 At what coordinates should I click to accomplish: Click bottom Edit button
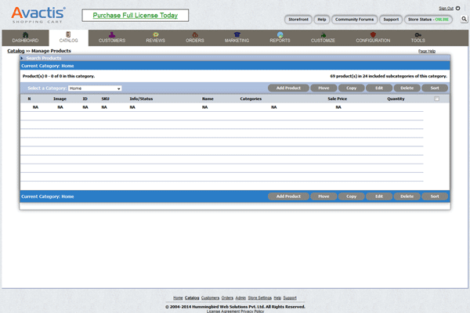(x=379, y=196)
